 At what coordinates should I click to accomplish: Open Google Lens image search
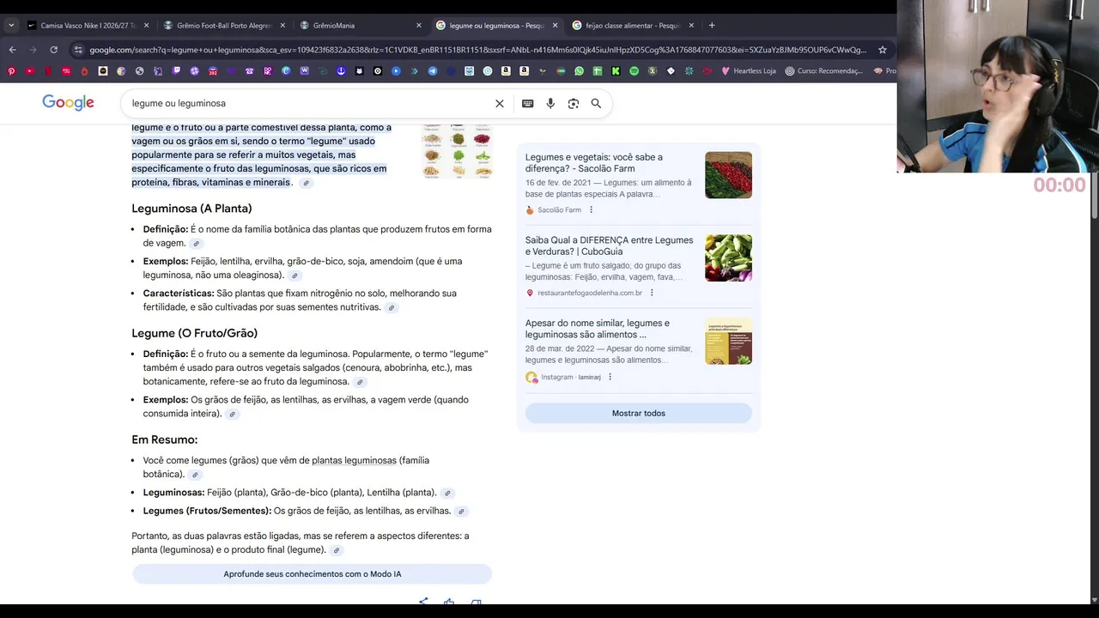(574, 103)
